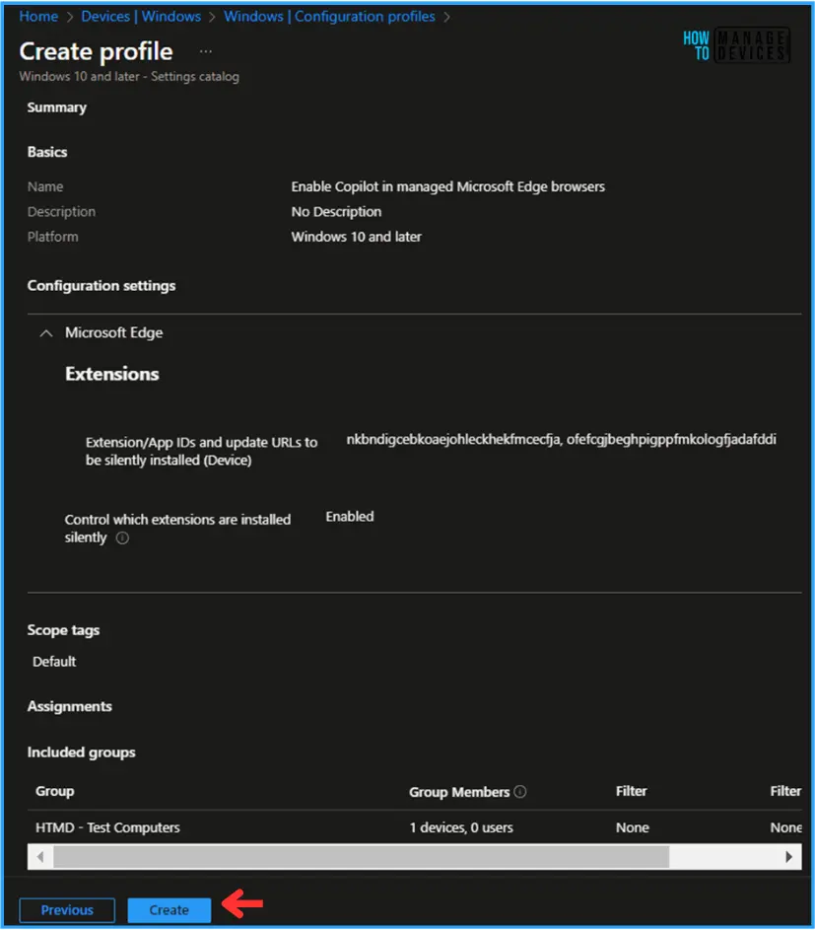Click the horizontal scrollbar thumb
Screen dimensions: 815x930
coord(361,856)
